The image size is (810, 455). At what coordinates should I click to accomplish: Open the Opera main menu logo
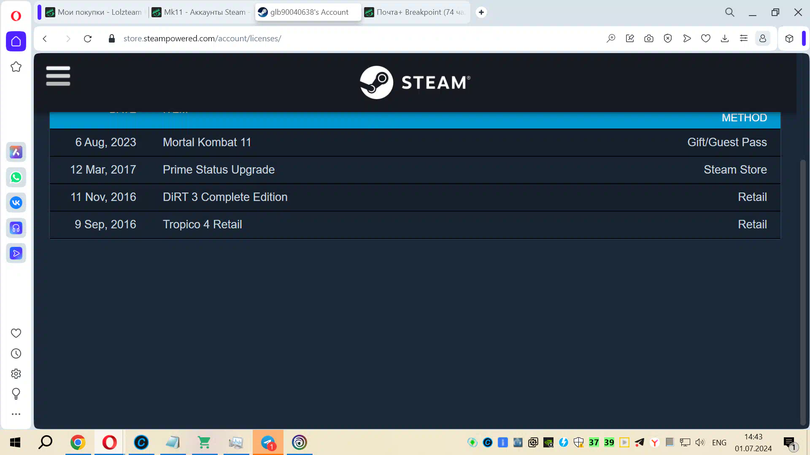pyautogui.click(x=16, y=16)
